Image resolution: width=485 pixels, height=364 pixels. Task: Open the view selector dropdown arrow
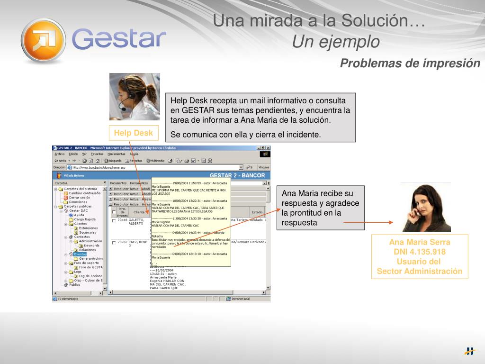point(264,183)
